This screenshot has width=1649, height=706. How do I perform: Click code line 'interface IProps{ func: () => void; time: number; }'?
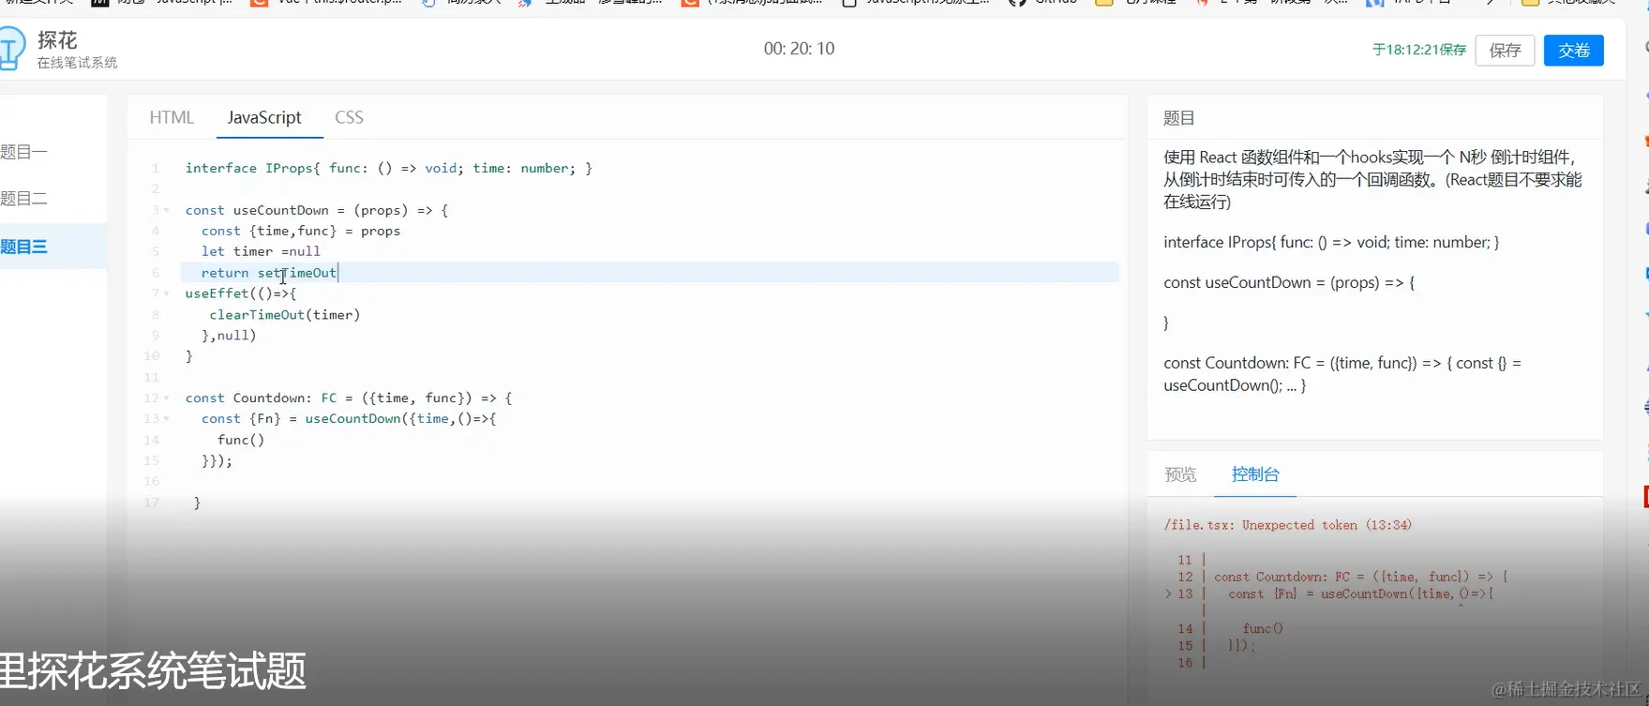coord(388,168)
